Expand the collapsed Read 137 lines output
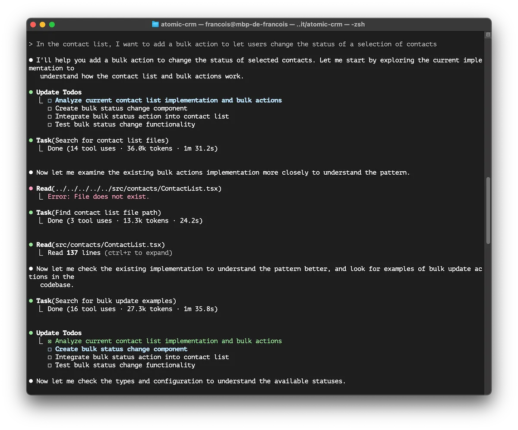Viewport: 518px width, 430px height. coord(138,253)
